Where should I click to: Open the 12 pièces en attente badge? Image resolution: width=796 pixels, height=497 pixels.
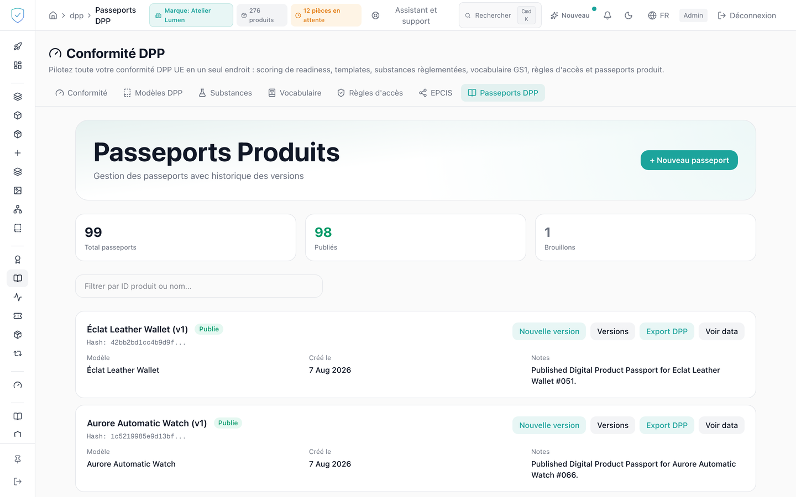[x=326, y=15]
